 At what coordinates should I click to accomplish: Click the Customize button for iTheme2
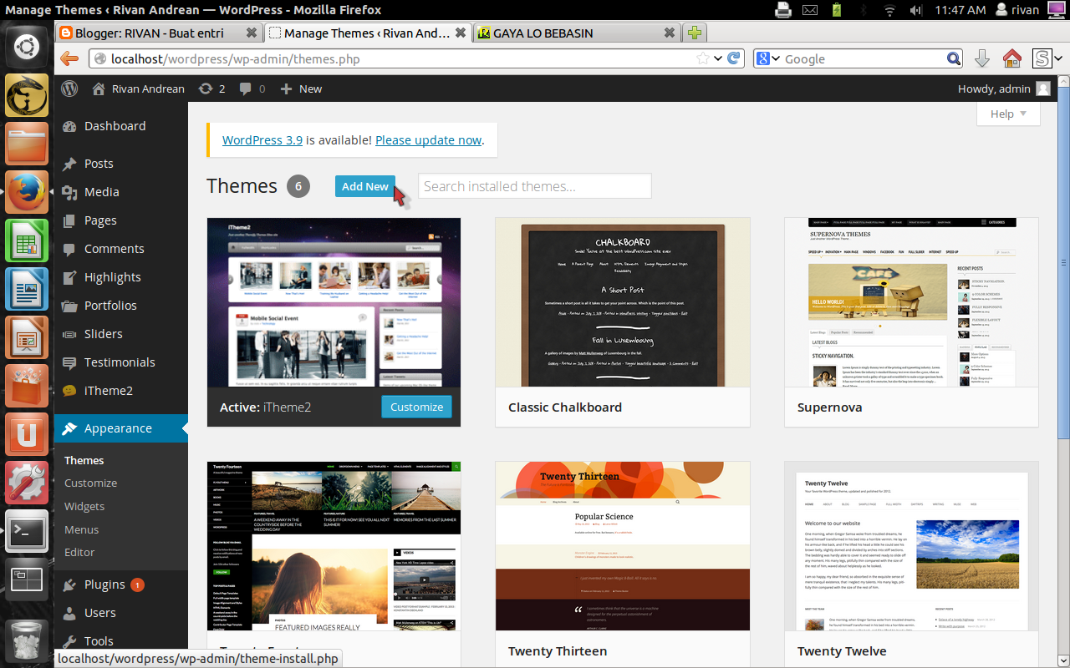(x=416, y=407)
